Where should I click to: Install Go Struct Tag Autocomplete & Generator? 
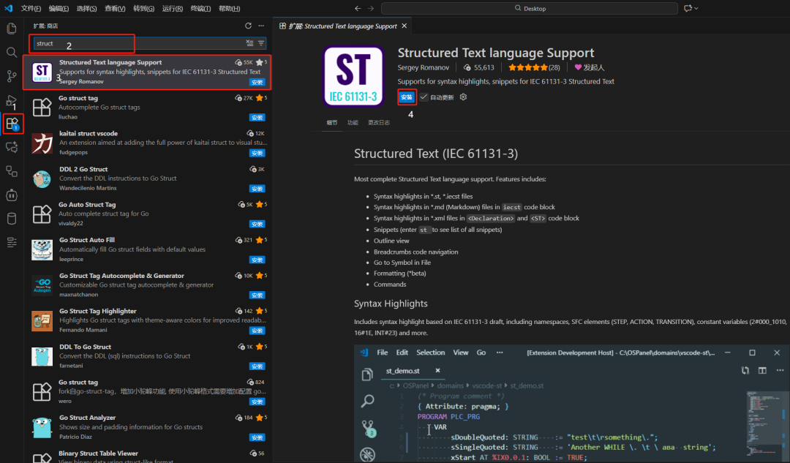[x=257, y=296]
